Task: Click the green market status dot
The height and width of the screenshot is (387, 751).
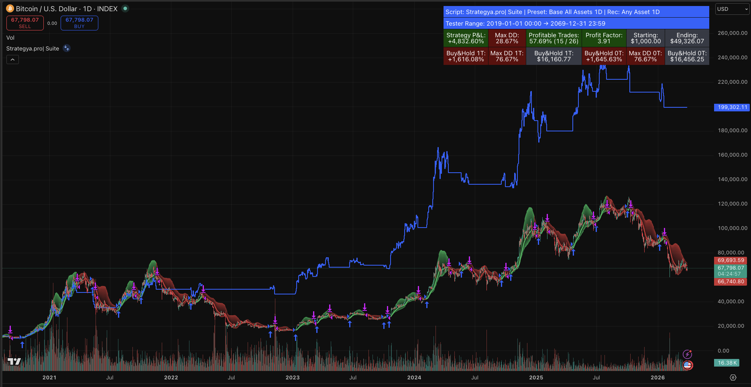Action: coord(125,8)
